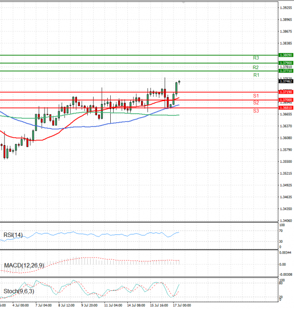Select the 1.37000 support price tag

(286, 100)
